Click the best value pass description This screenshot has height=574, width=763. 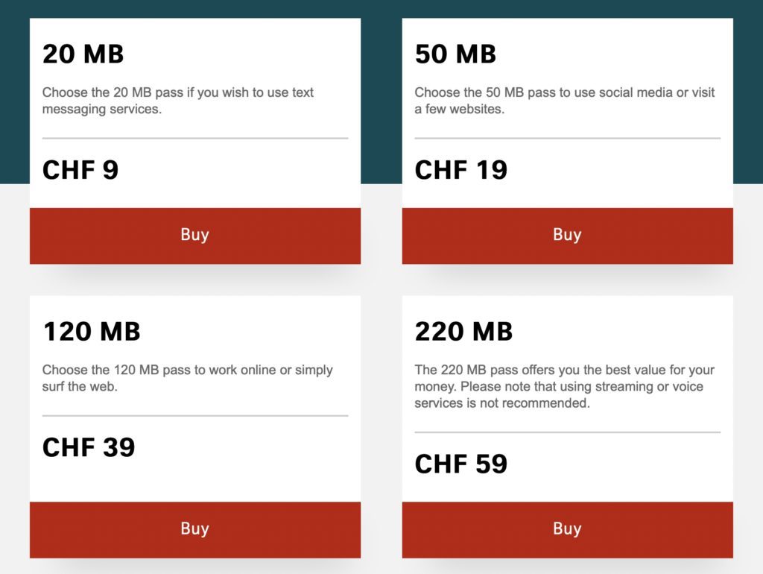(564, 386)
